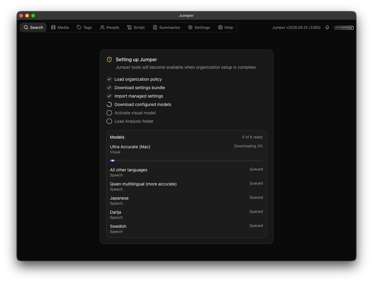Screen dimensions: 373x283
Task: Click the empty circle beside Activate visual model
Action: coord(109,113)
